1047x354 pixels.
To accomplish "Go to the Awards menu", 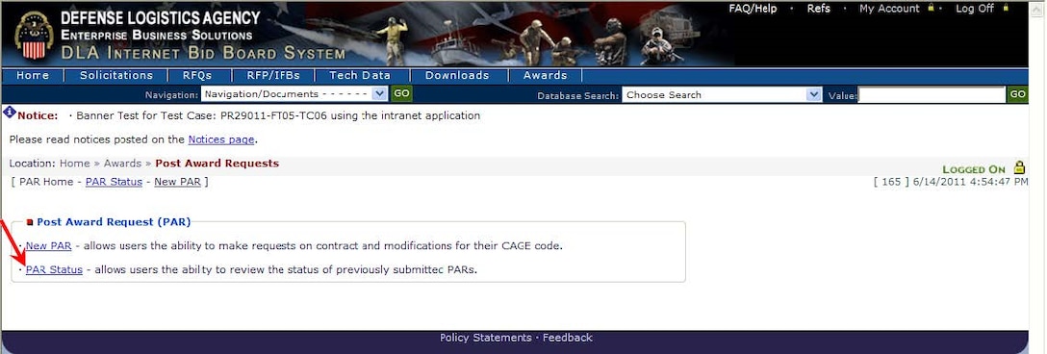I will tap(545, 75).
